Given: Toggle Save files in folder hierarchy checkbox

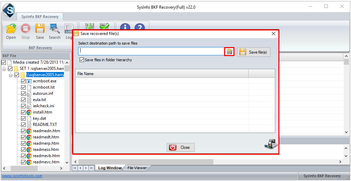Looking at the screenshot, I should 82,60.
